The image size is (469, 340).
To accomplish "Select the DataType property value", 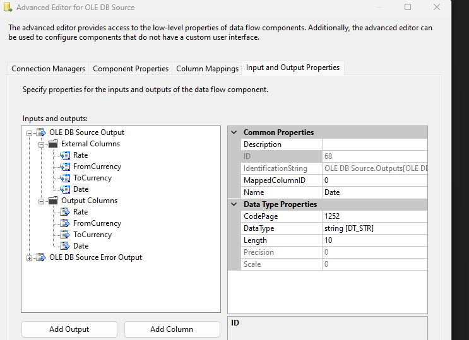I will 374,228.
